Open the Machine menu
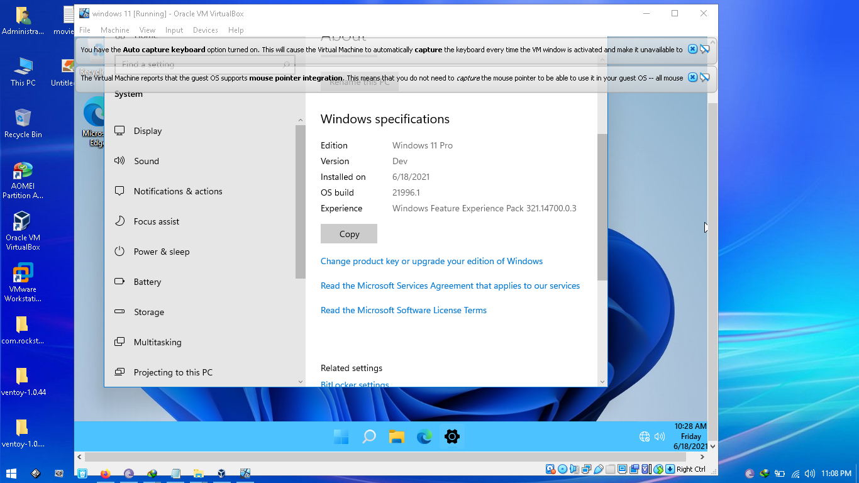The height and width of the screenshot is (483, 859). [x=114, y=30]
